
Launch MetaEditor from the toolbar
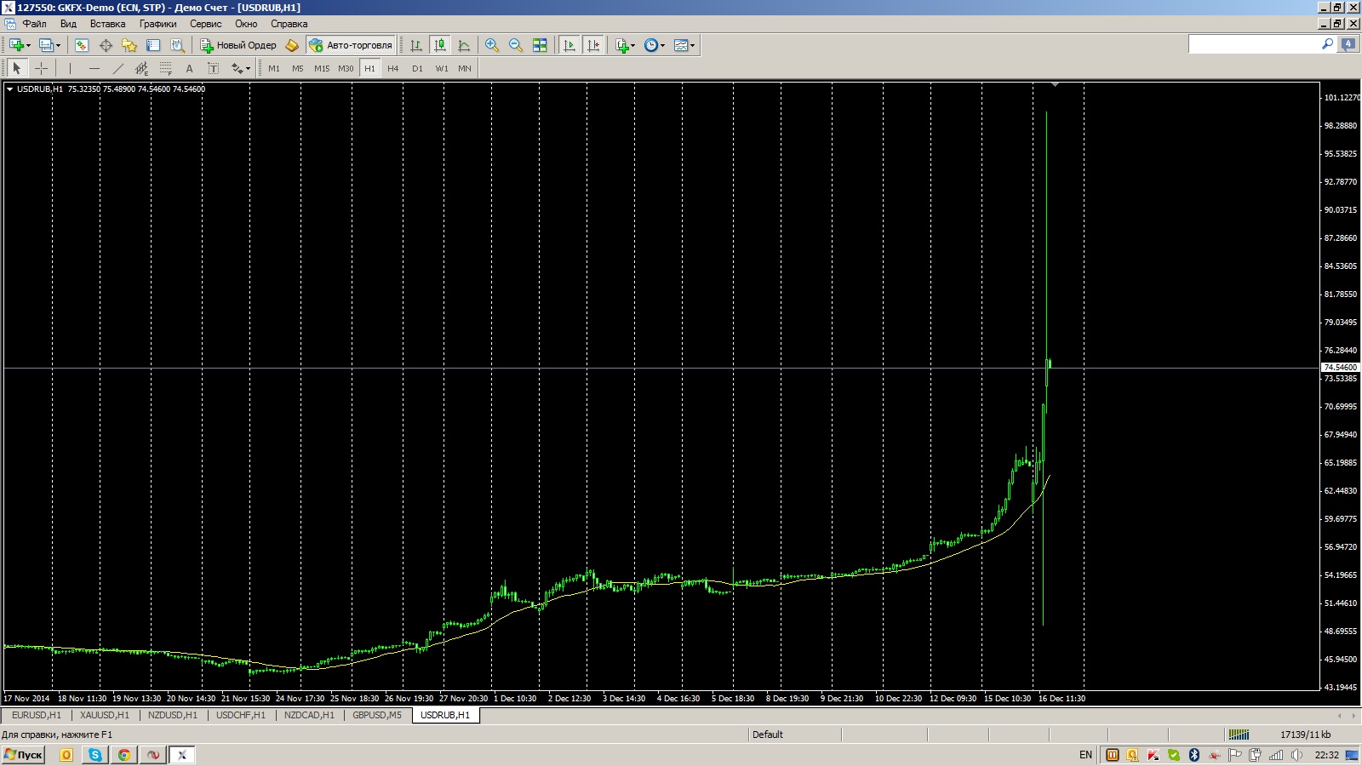pos(292,45)
